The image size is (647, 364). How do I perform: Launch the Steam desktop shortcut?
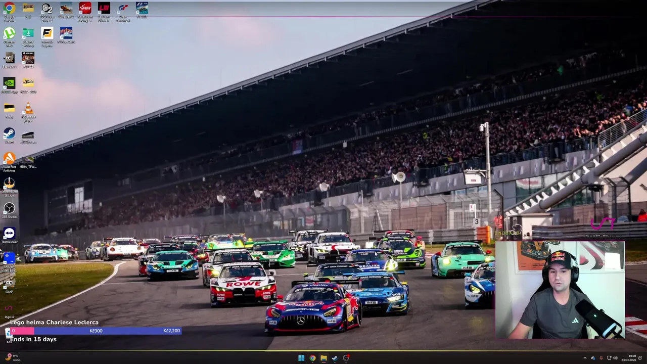click(x=9, y=136)
